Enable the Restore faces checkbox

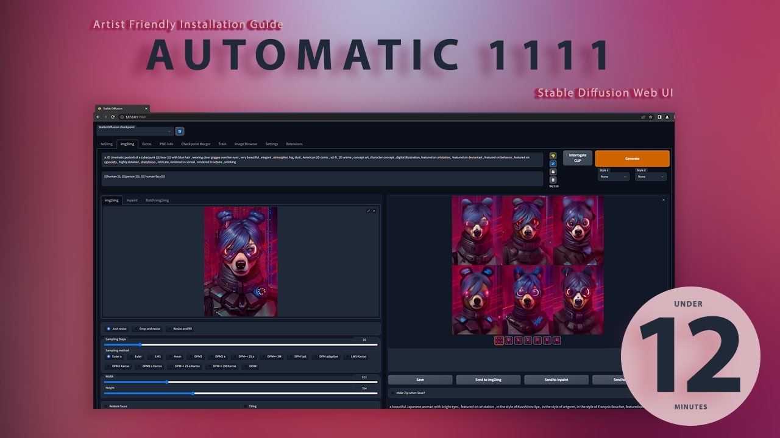click(107, 406)
